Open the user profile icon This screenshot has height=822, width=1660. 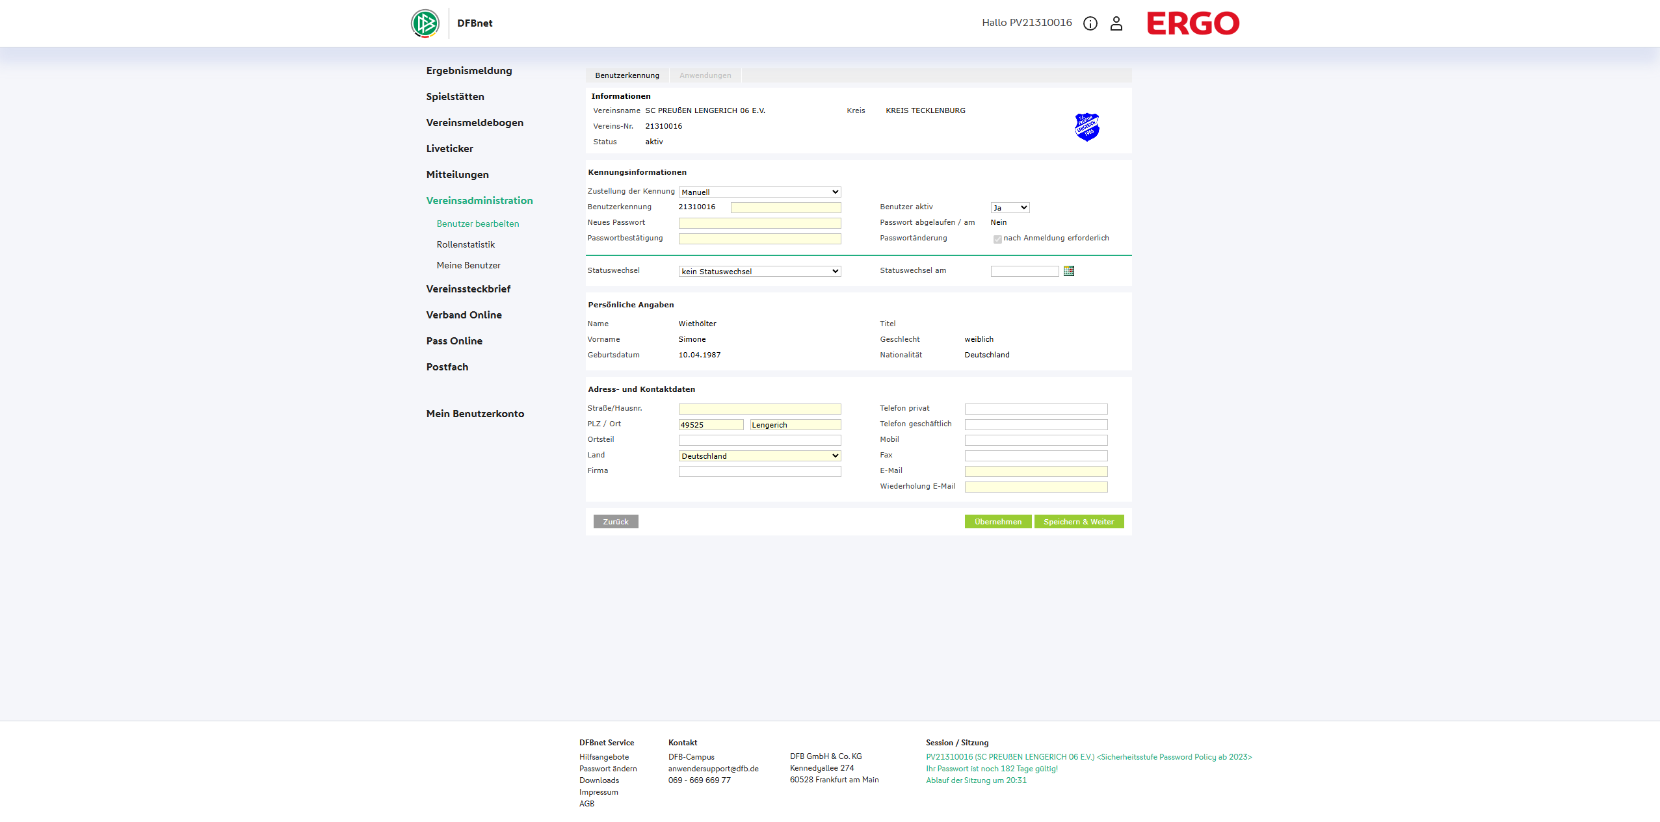(x=1116, y=23)
